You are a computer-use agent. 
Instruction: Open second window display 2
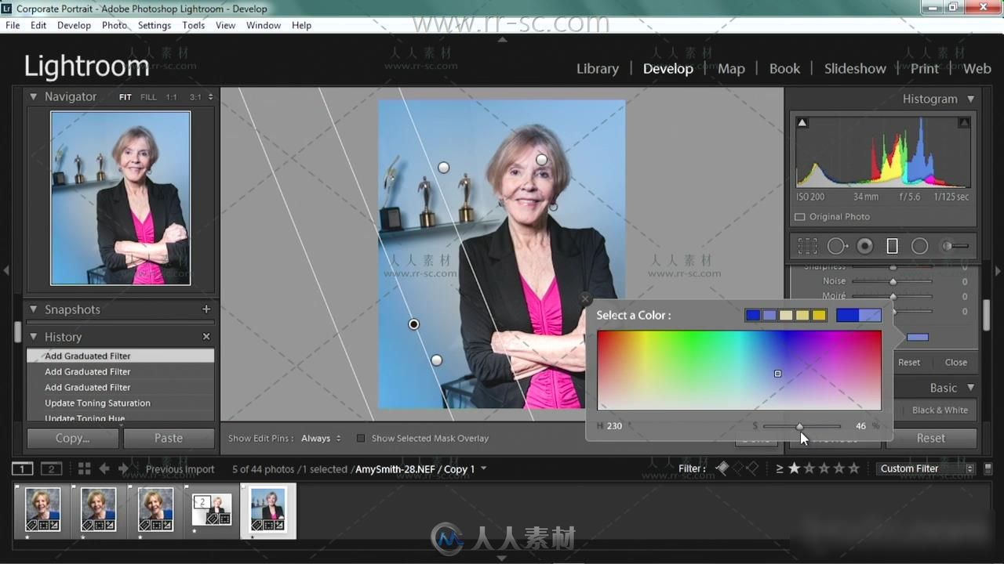(51, 468)
